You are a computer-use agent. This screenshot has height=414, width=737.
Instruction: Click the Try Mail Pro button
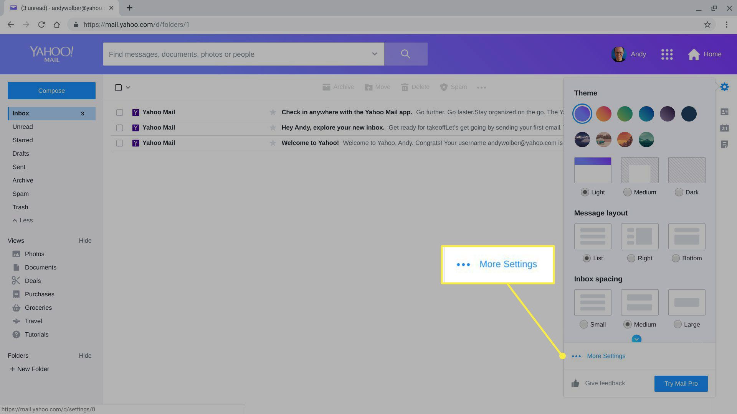681,383
